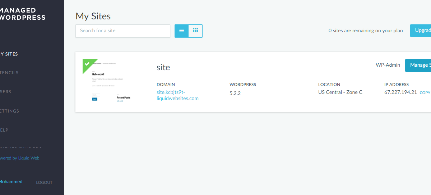Click the site name heading
The width and height of the screenshot is (431, 195).
163,67
